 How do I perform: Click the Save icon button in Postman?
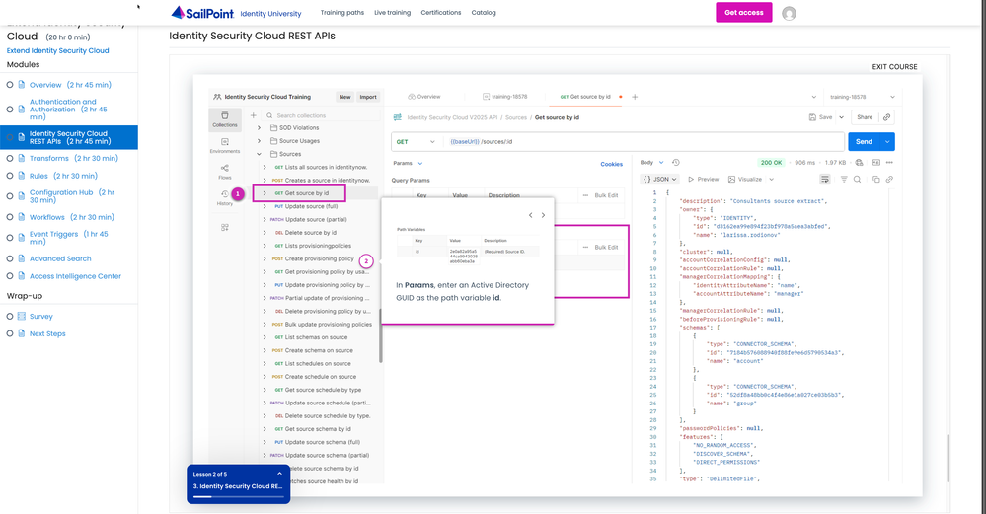pos(820,117)
